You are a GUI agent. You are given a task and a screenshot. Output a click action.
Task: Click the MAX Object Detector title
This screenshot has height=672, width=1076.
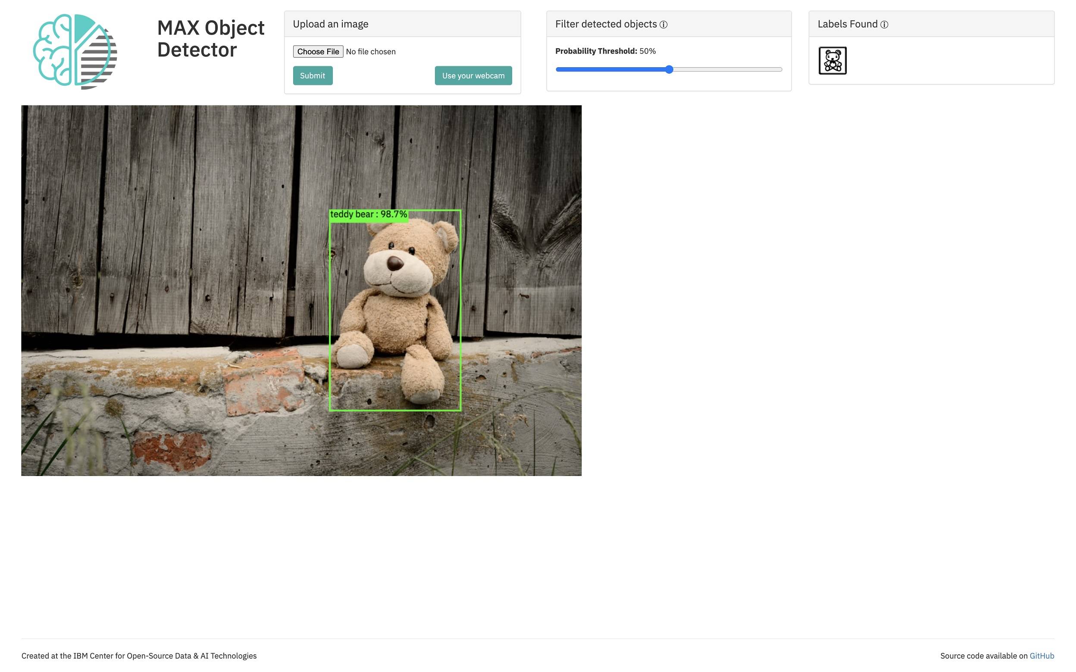(x=210, y=39)
